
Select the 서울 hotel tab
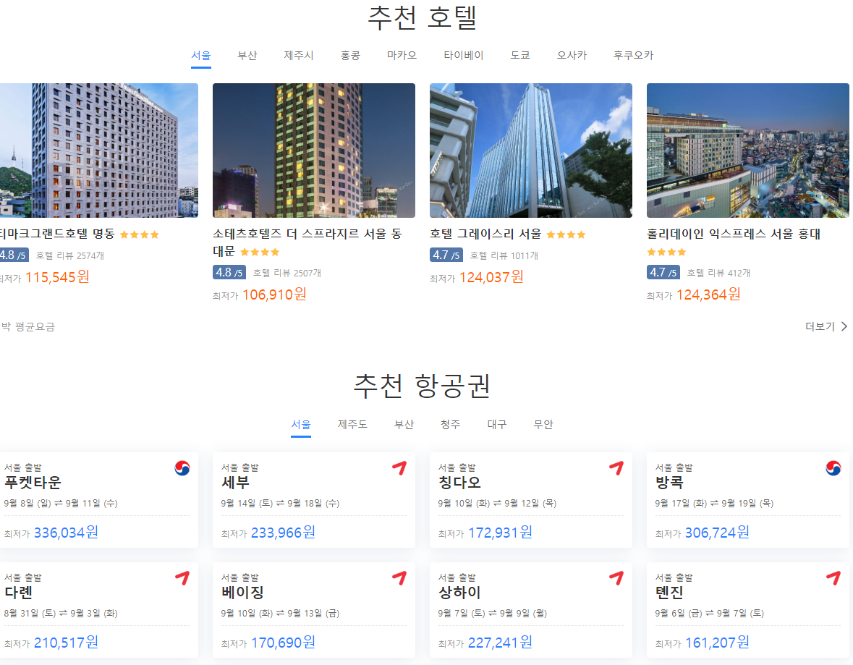pos(200,56)
